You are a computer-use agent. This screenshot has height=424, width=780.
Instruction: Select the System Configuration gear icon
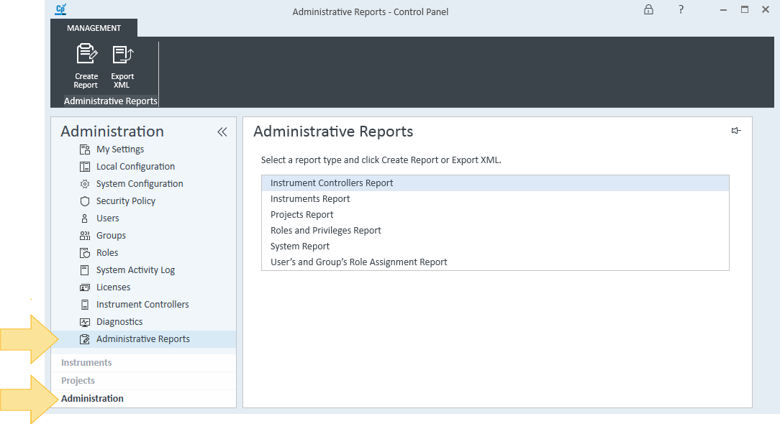(85, 183)
